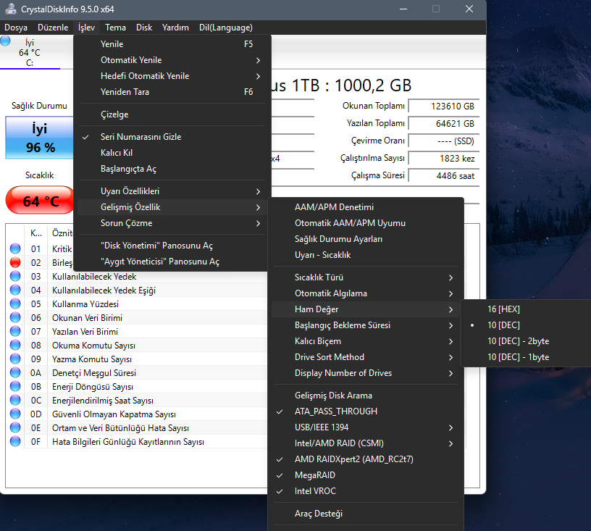The width and height of the screenshot is (591, 531).
Task: Open the Tema menu in menu bar
Action: click(115, 28)
